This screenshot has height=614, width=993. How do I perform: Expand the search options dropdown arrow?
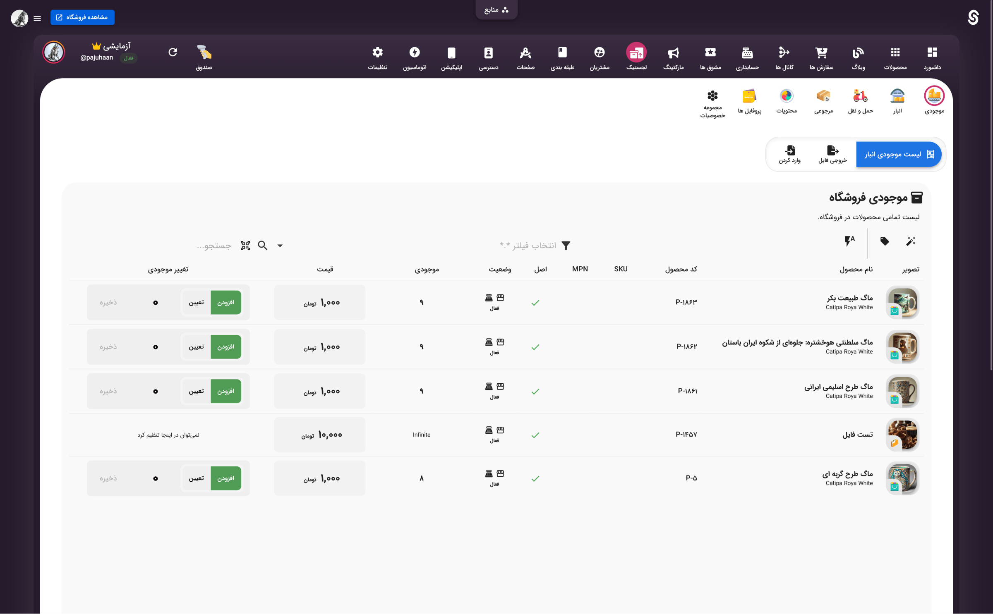point(280,246)
